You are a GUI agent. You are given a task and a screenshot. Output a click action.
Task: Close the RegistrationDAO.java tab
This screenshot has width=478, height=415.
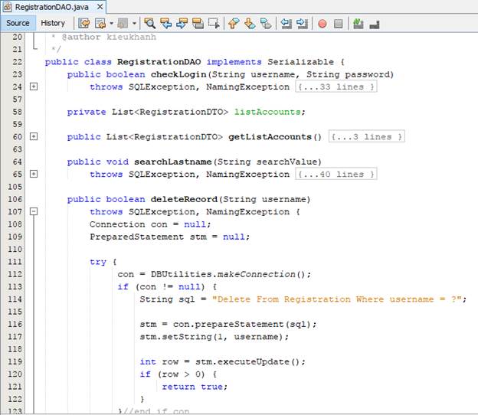point(100,7)
